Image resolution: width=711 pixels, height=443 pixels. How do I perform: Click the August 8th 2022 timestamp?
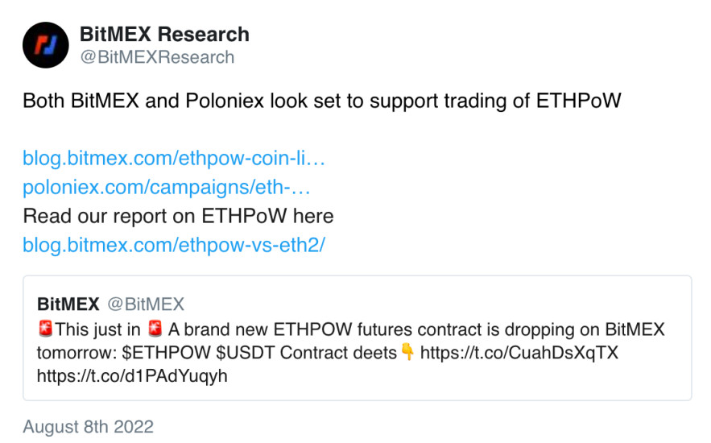[x=88, y=426]
